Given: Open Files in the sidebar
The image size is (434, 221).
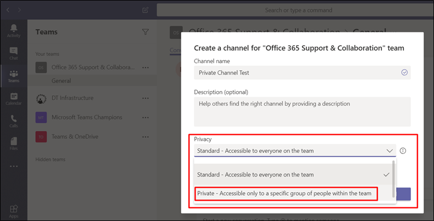Looking at the screenshot, I should [x=14, y=144].
